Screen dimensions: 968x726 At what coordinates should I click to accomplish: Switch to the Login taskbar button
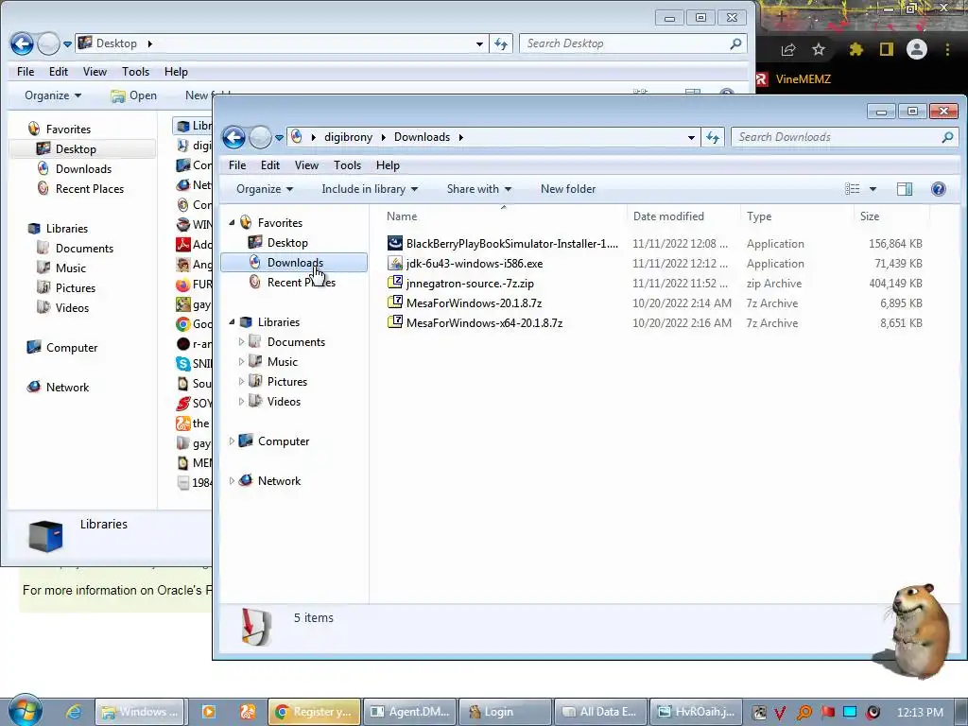click(505, 712)
